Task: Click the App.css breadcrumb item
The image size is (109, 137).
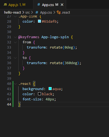Action: point(46,13)
